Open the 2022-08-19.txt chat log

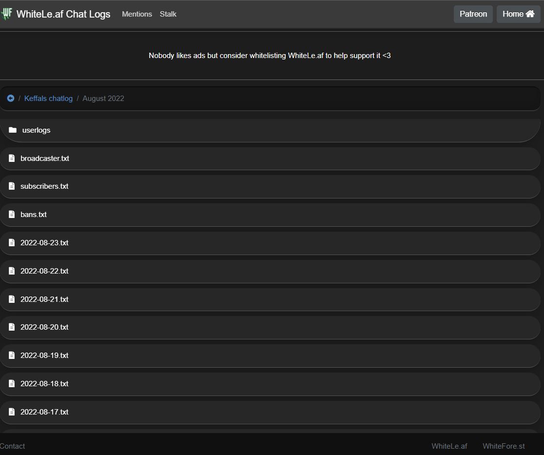pos(270,356)
